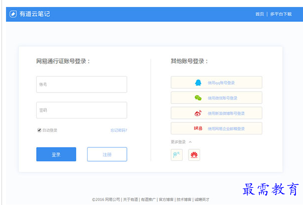Log in with the teal P-shaped icon
303x205 pixels.
(177, 155)
